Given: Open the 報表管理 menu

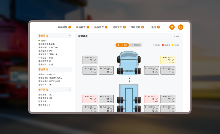Looking at the screenshot, I should (x=117, y=27).
